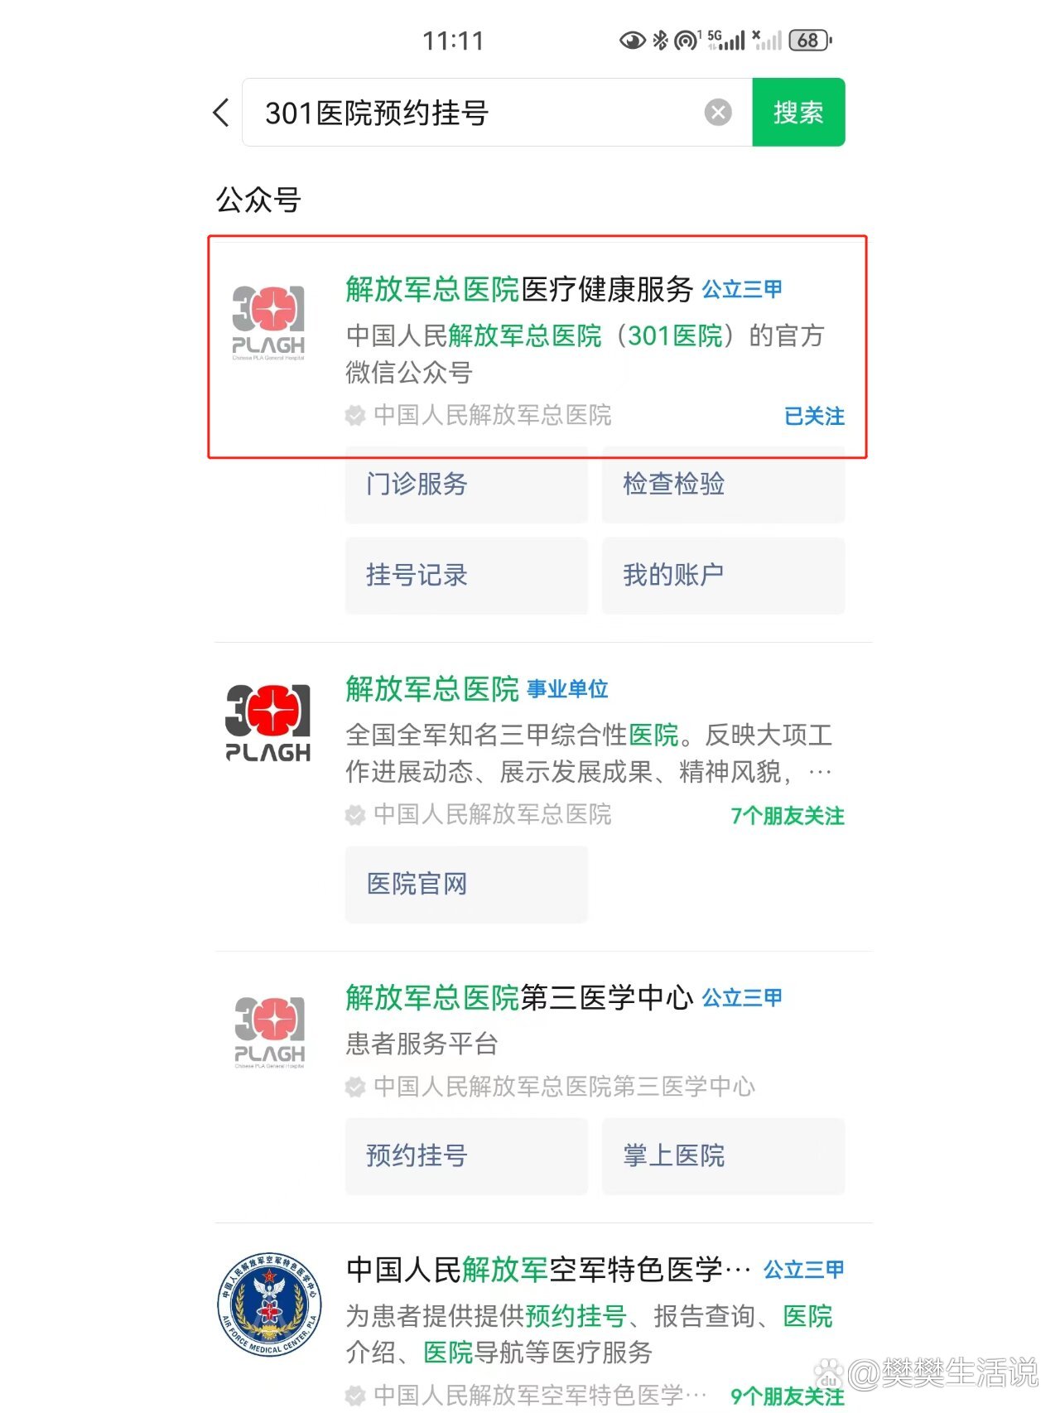This screenshot has width=1060, height=1413.
Task: Open 医院官网 link
Action: click(466, 884)
